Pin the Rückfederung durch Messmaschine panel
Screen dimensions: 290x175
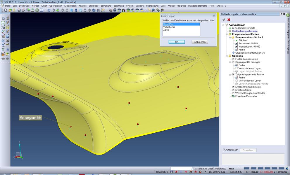click(x=281, y=14)
